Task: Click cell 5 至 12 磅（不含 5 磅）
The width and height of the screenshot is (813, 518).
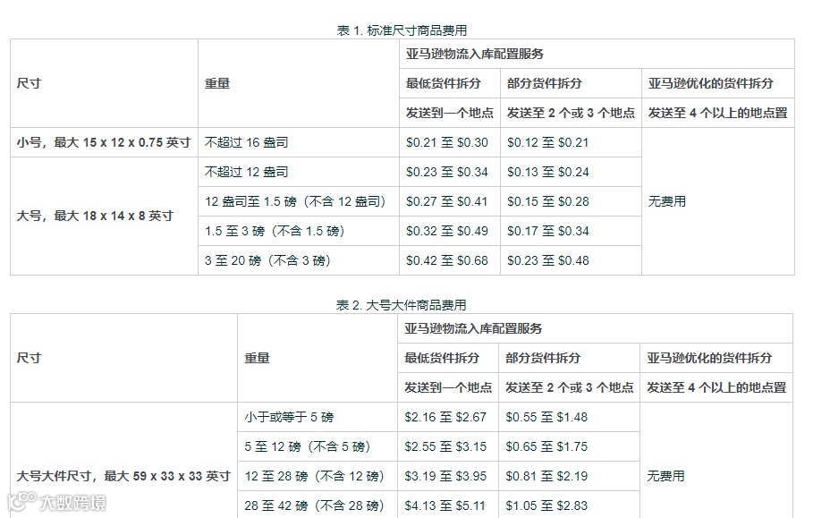Action: point(318,447)
